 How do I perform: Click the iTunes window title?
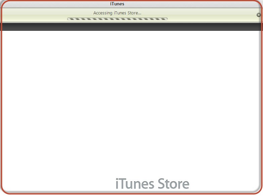(x=117, y=4)
